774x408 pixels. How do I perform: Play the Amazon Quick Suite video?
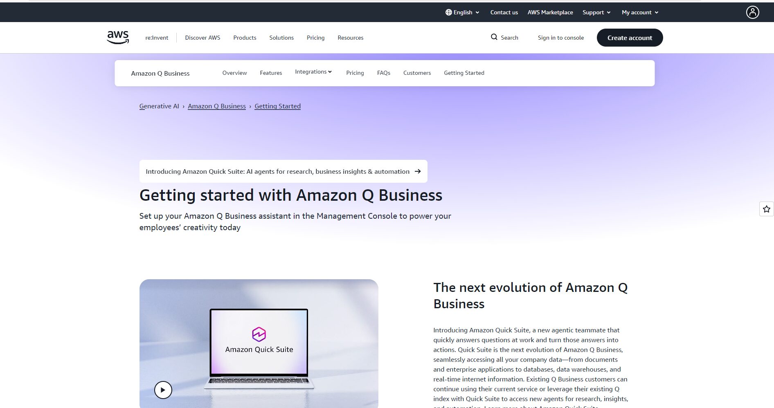click(163, 390)
